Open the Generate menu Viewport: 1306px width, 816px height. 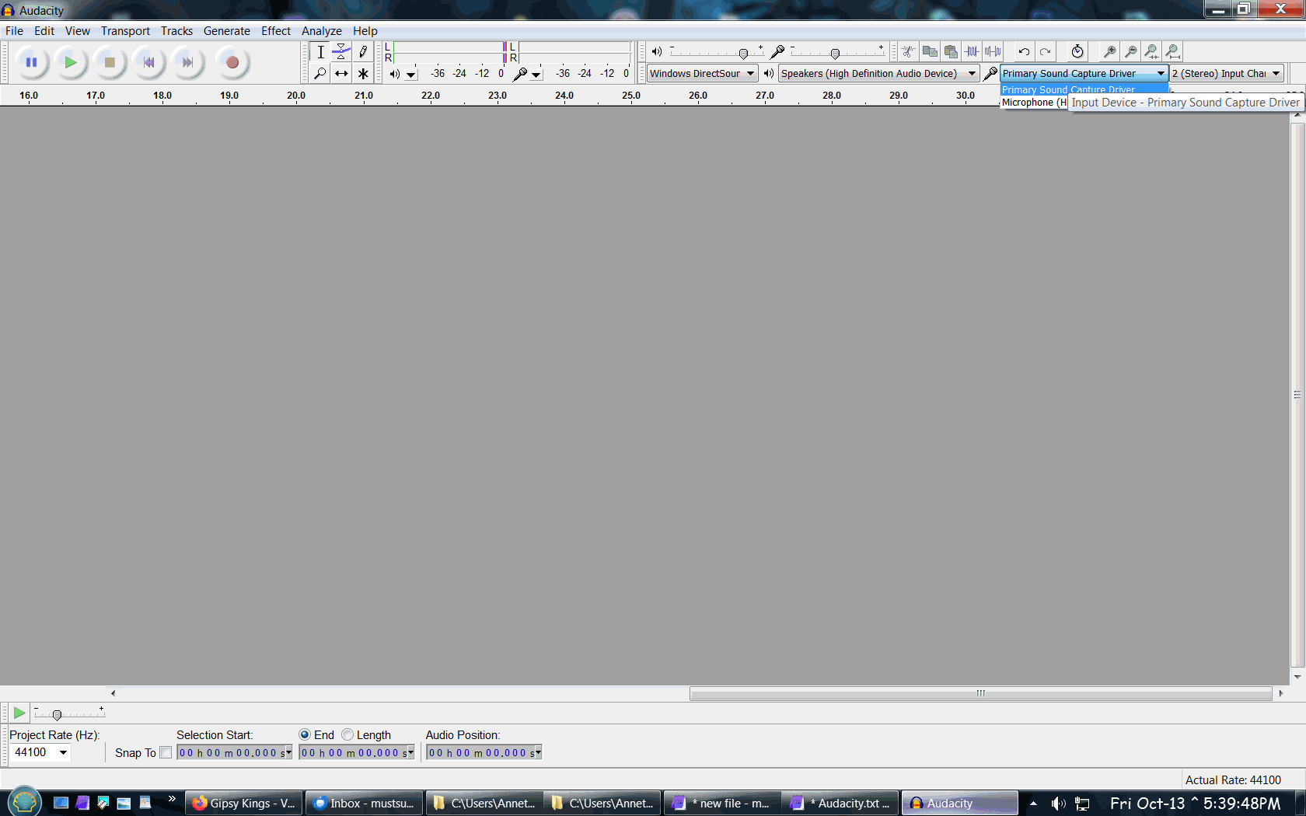click(x=226, y=30)
